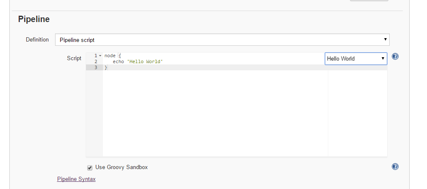This screenshot has height=189, width=427.
Task: Click the empty area of the script editor
Action: [215, 113]
